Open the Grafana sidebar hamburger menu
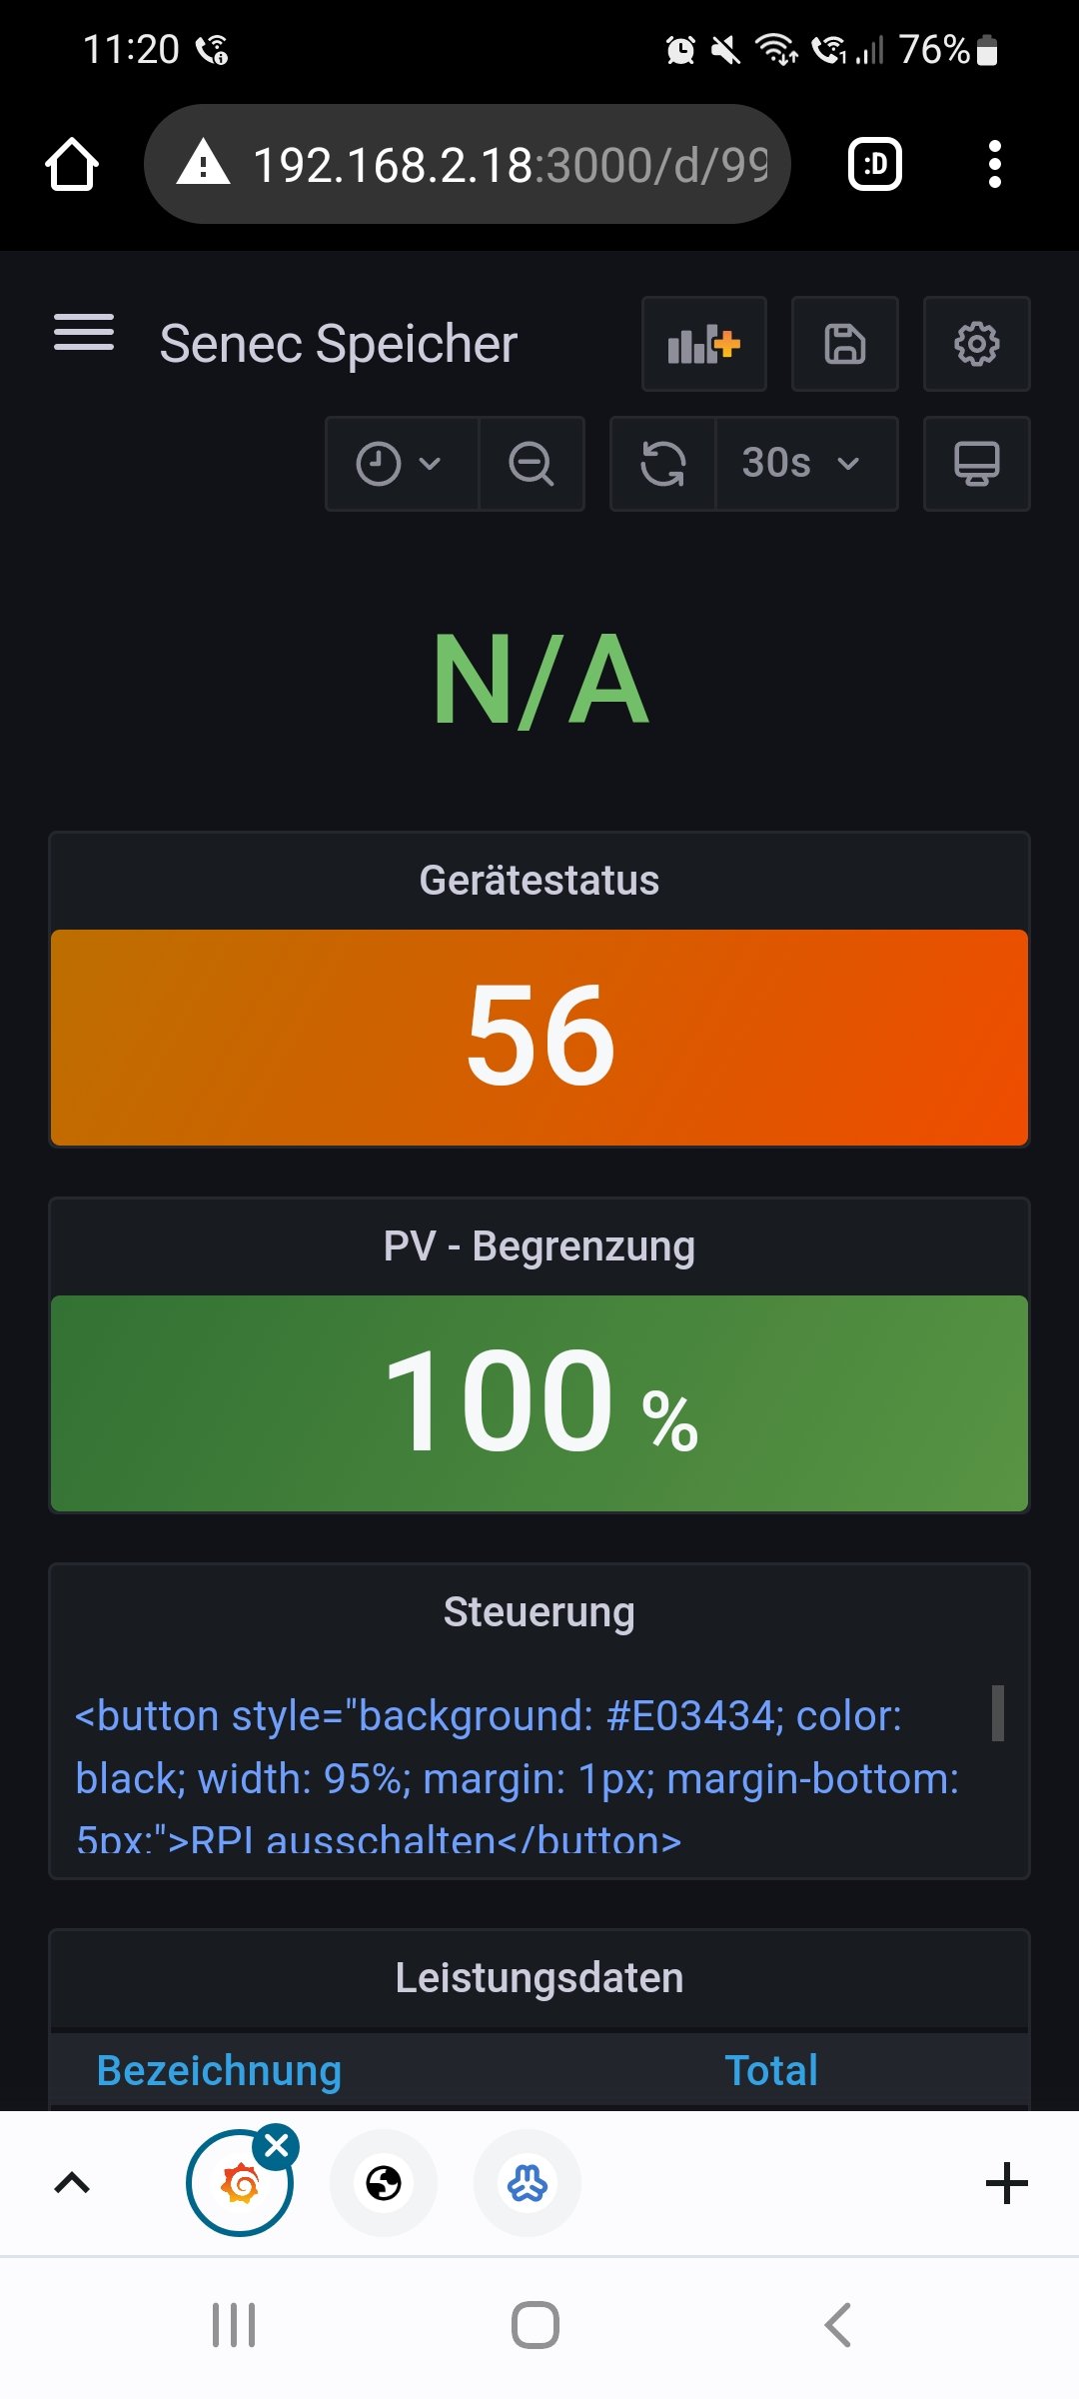1079x2399 pixels. pyautogui.click(x=84, y=333)
